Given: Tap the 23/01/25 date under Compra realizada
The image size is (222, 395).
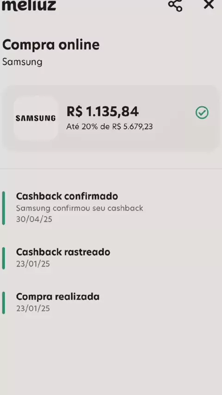Looking at the screenshot, I should pyautogui.click(x=33, y=309).
